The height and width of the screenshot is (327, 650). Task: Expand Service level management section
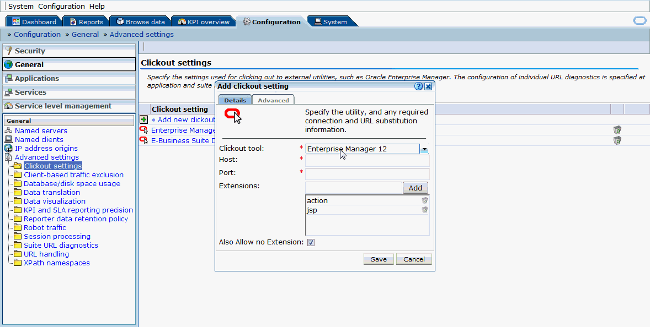tap(69, 106)
